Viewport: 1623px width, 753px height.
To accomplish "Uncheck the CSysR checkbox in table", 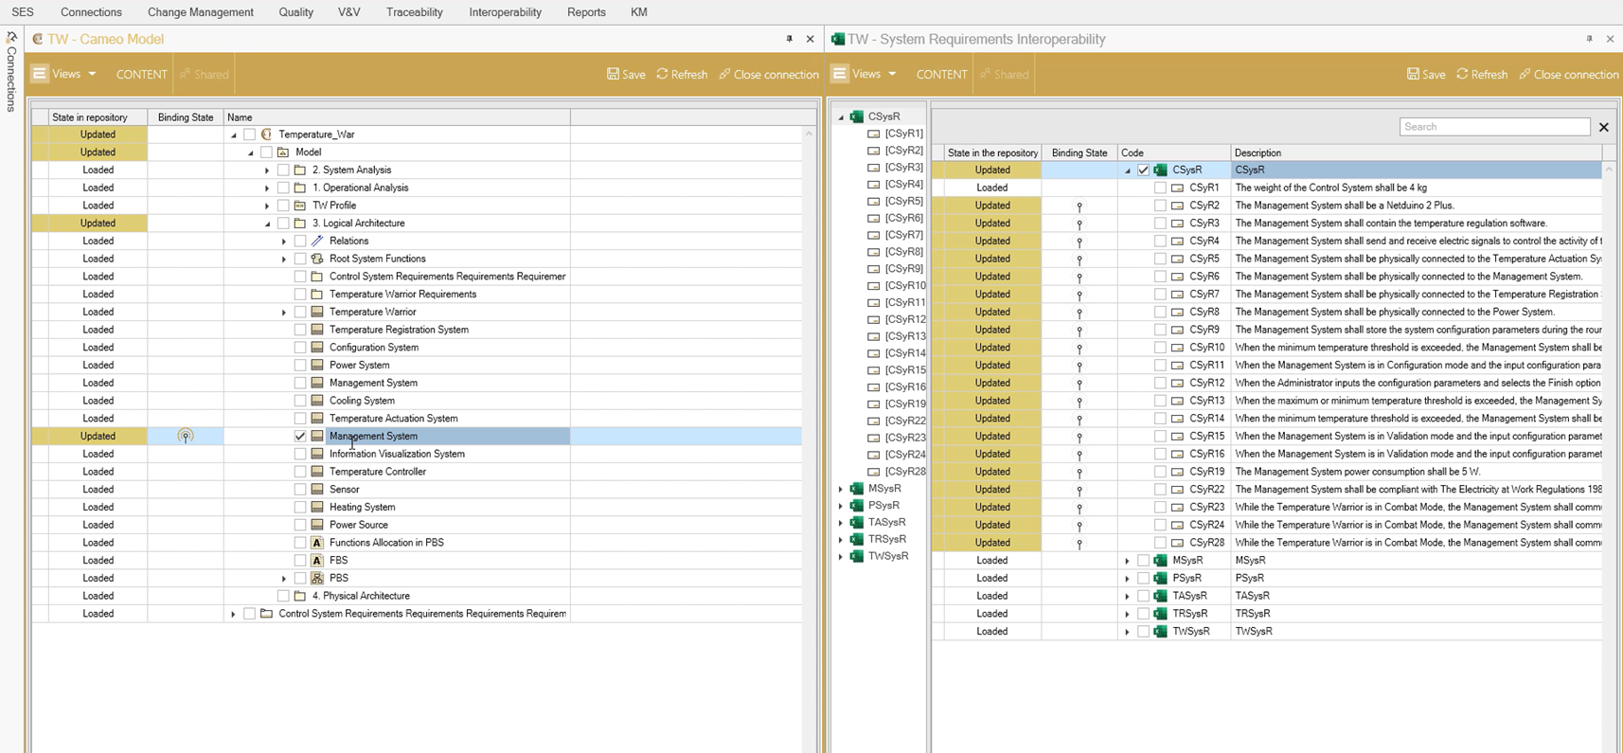I will point(1143,170).
